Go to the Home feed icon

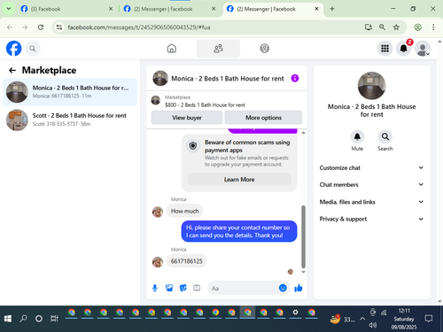pos(172,49)
